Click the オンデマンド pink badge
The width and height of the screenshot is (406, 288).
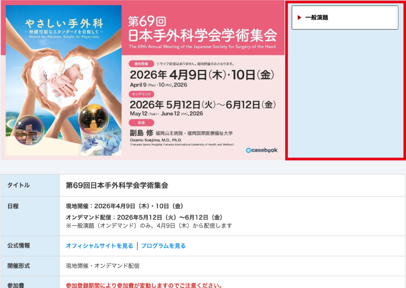point(142,94)
